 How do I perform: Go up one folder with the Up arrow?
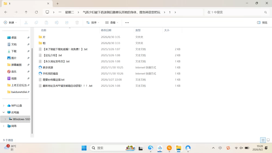(x=26, y=12)
